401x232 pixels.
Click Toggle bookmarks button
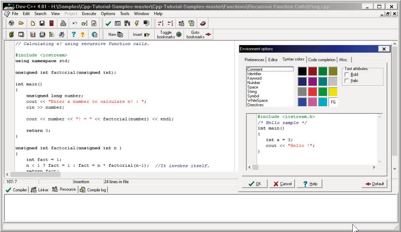click(169, 35)
